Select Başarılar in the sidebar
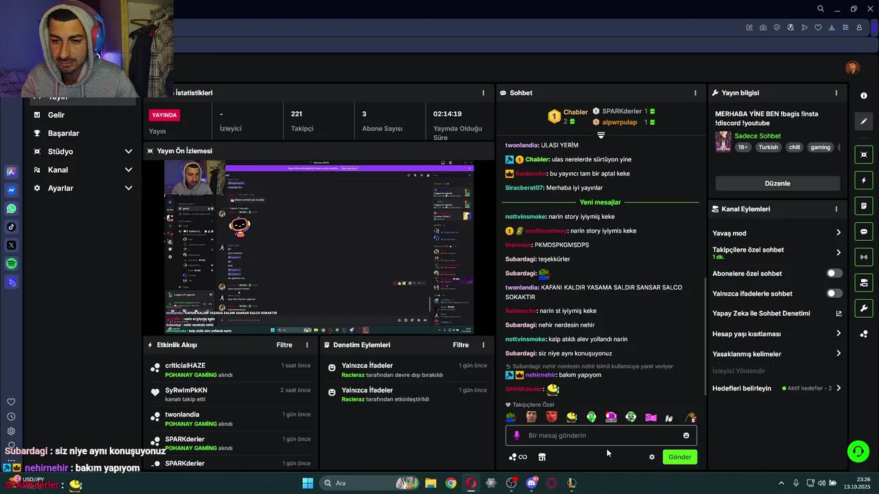Viewport: 879px width, 494px height. 63,133
